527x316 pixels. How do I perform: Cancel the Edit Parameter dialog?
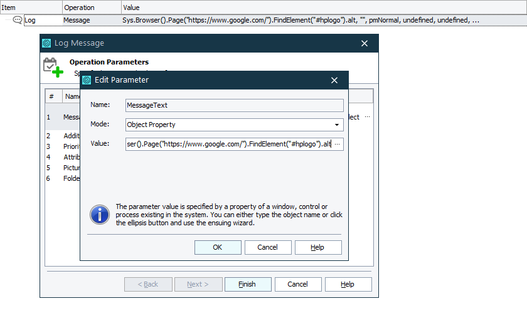point(267,247)
